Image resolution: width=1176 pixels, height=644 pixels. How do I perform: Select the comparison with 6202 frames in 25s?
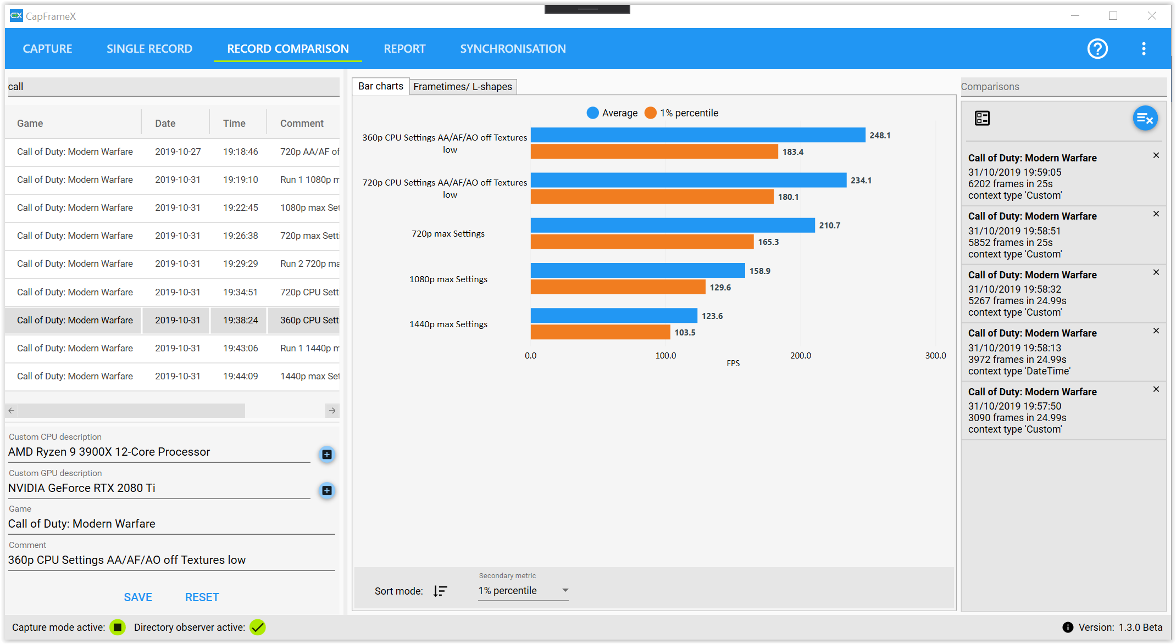1063,176
